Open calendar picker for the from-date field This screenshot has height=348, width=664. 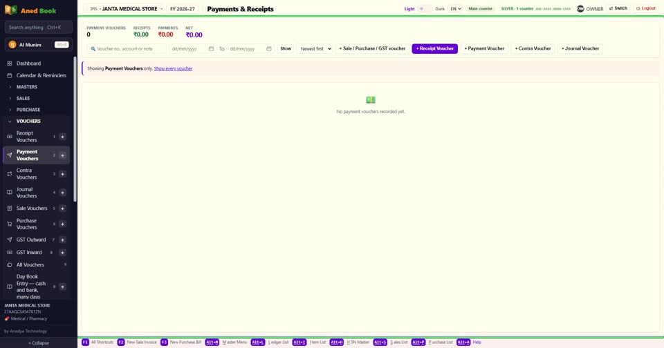212,48
